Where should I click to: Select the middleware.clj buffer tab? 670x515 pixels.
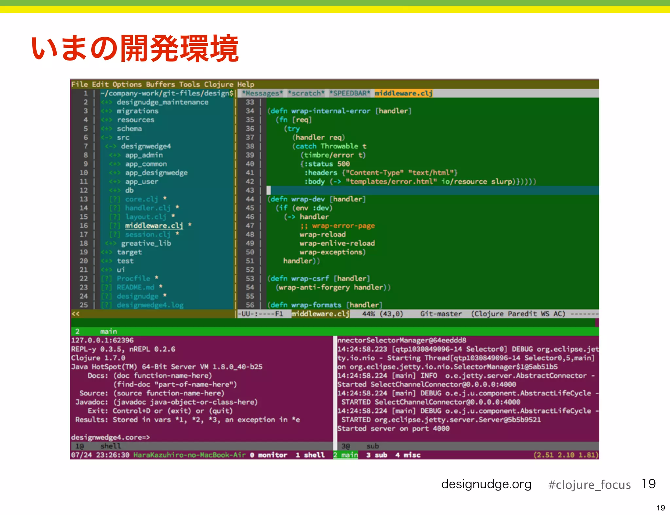403,93
